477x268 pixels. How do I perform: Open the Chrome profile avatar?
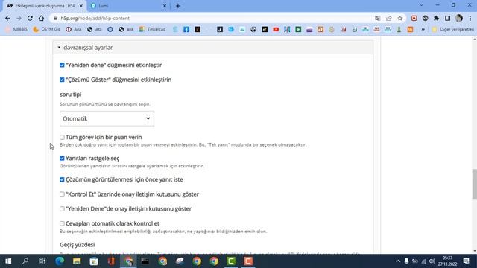(459, 18)
